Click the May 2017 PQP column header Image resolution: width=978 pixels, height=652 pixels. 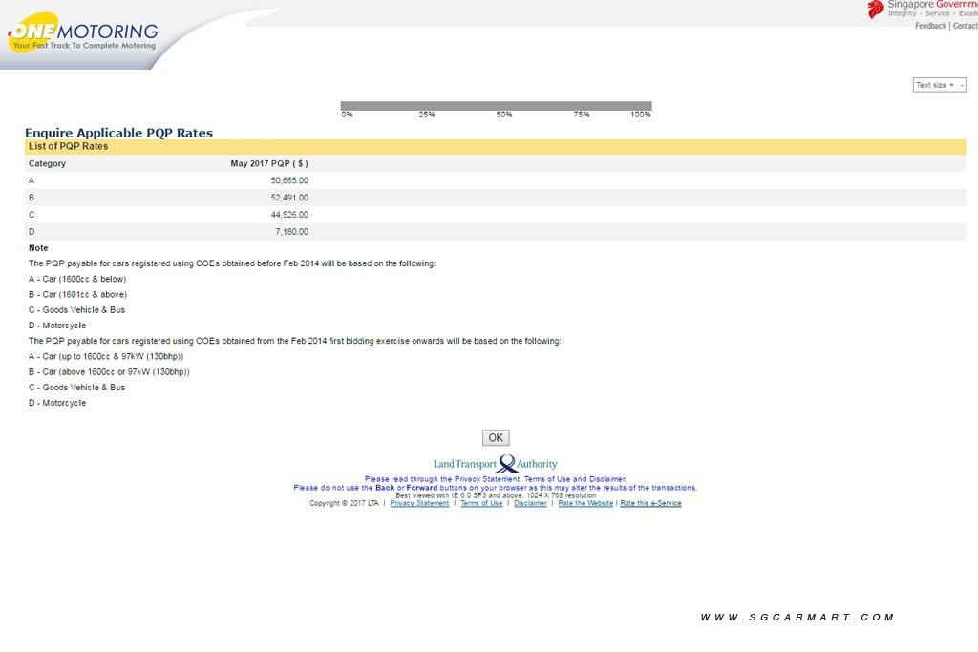click(x=268, y=163)
